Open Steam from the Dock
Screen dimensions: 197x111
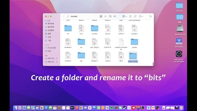pyautogui.click(x=125, y=108)
